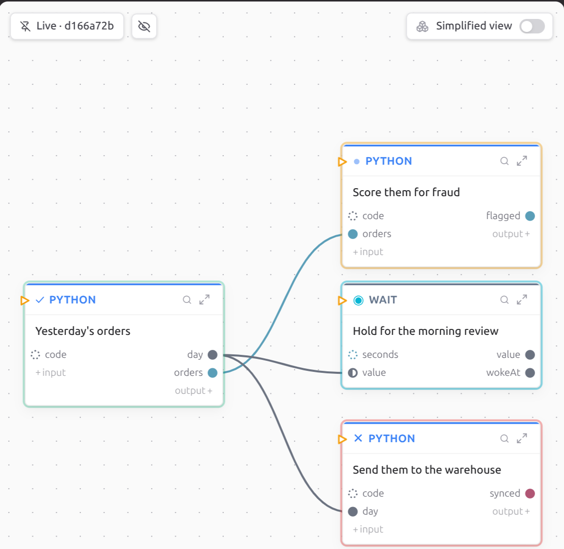The width and height of the screenshot is (564, 549).
Task: Expand the Send them to the warehouse node
Action: click(x=522, y=438)
